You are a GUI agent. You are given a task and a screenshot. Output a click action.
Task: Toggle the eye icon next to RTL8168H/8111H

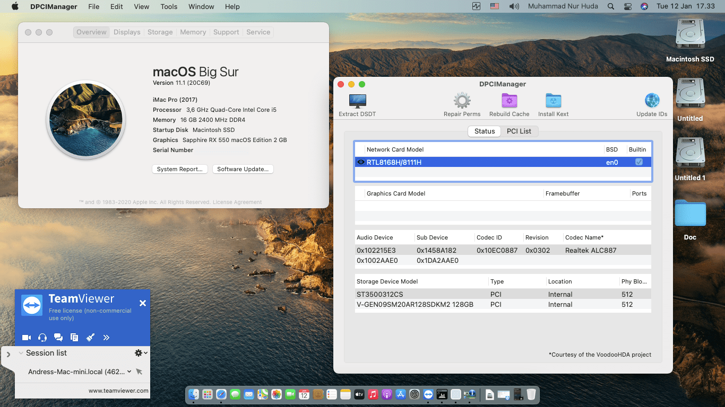point(361,162)
